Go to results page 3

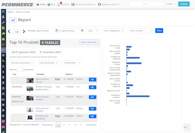click(69, 125)
